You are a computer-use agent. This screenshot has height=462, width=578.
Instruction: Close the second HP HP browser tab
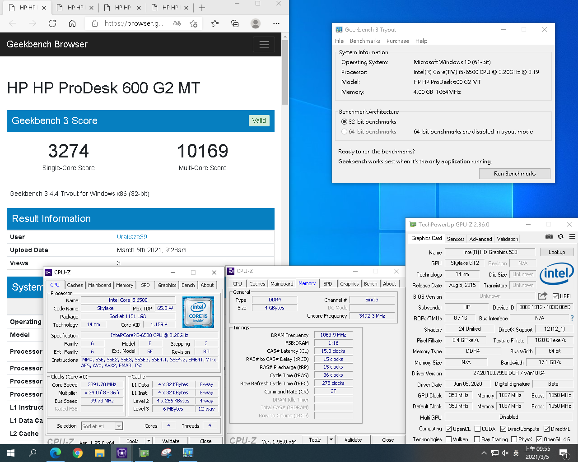pos(92,8)
